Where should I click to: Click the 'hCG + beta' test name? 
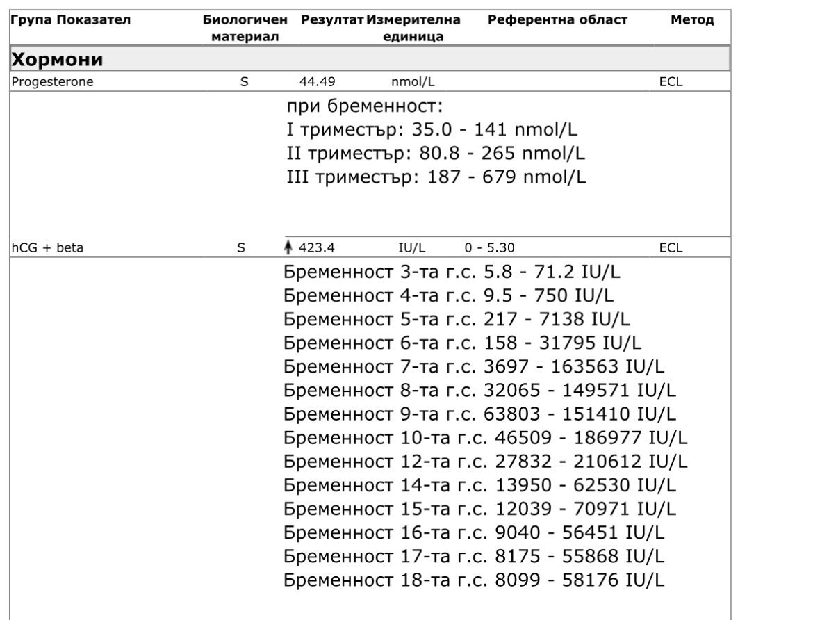click(47, 247)
